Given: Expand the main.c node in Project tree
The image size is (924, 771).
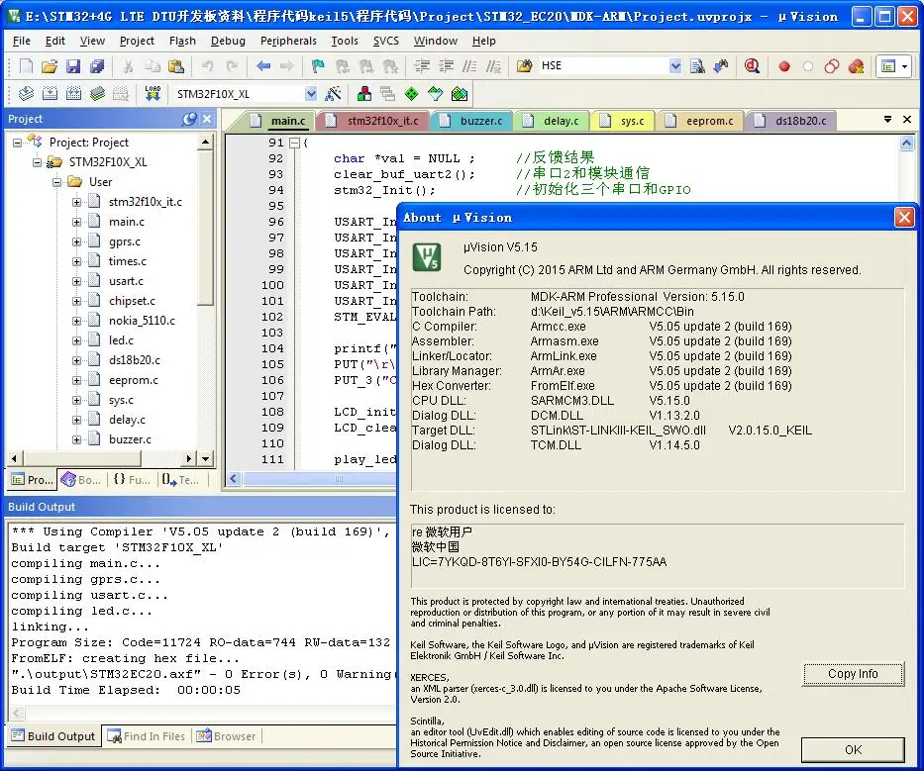Looking at the screenshot, I should pos(76,222).
